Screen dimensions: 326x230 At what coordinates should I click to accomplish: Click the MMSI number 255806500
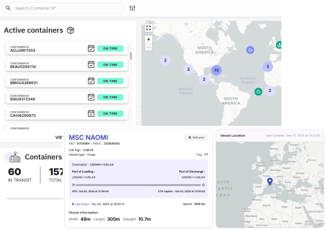[111, 144]
